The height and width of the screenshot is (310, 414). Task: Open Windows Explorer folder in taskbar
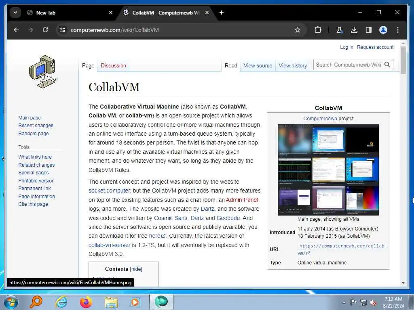point(111,302)
